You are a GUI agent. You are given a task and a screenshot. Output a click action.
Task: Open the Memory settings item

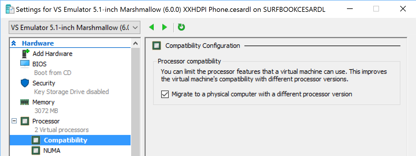pos(43,102)
